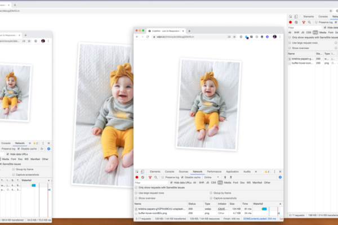Bookmark page with star in center window

[x=234, y=37]
